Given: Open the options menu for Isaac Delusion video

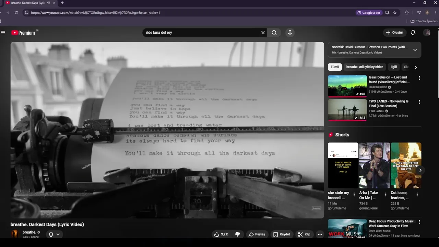Looking at the screenshot, I should (419, 78).
